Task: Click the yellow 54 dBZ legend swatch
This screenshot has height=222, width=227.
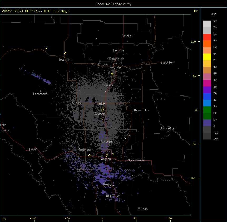Action: [207, 57]
